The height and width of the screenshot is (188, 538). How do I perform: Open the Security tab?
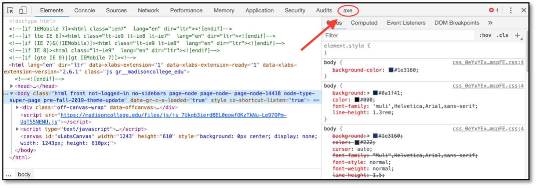[295, 10]
